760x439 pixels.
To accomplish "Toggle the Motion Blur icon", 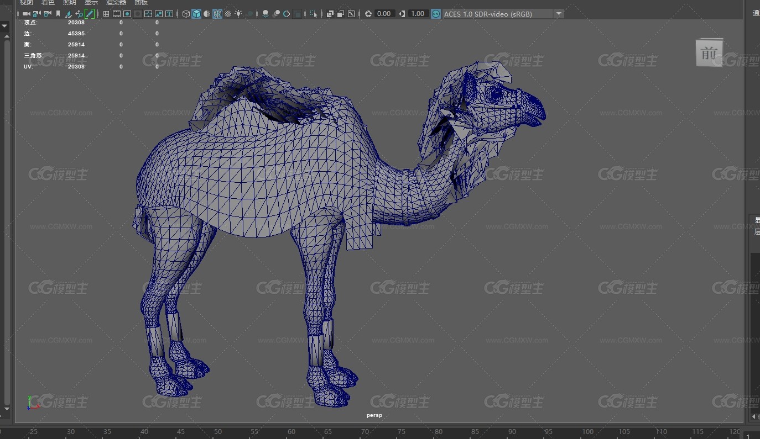I will 277,14.
